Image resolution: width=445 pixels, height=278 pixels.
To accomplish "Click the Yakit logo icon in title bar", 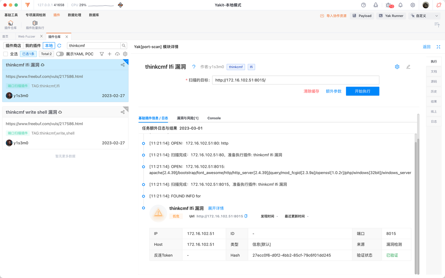I will pos(27,5).
